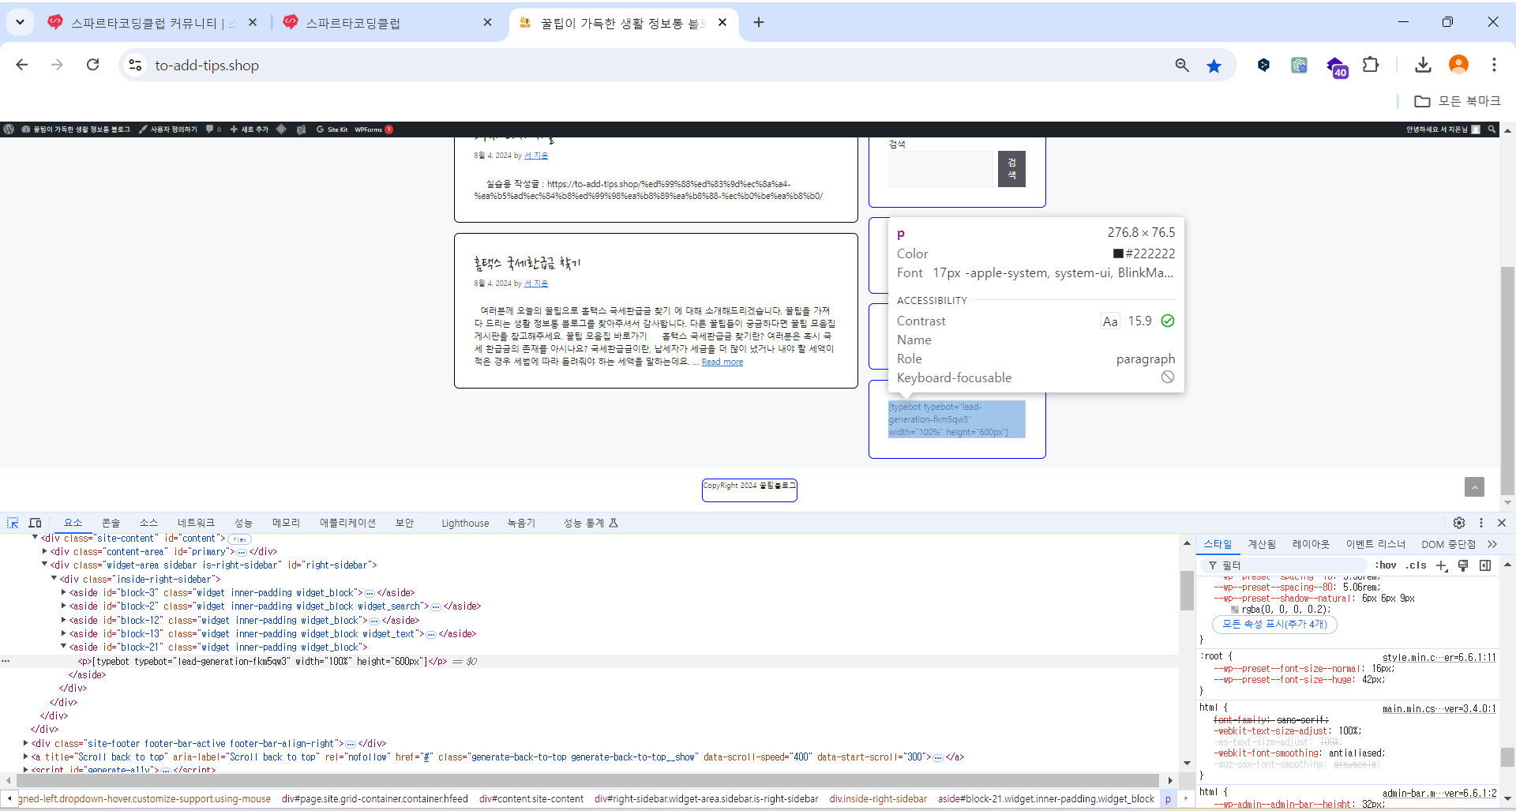This screenshot has width=1516, height=811.
Task: Bookmark star icon in address bar
Action: coord(1214,66)
